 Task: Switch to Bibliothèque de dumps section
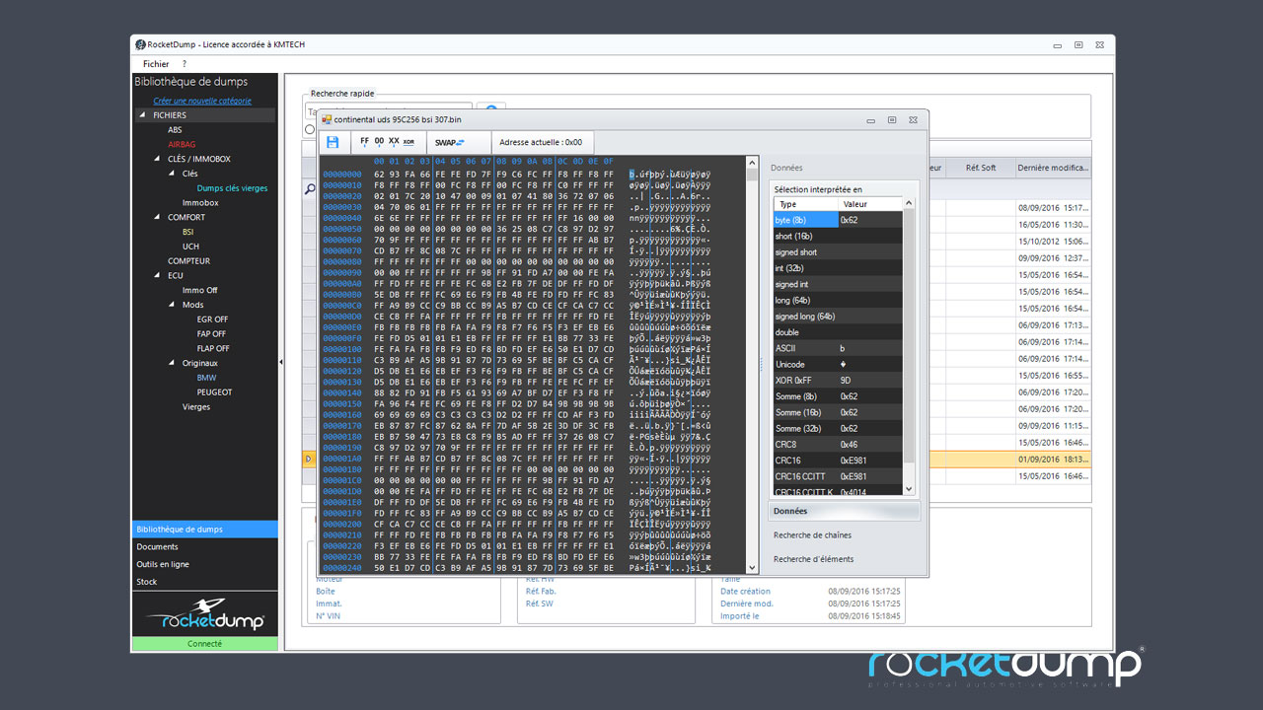tap(204, 530)
